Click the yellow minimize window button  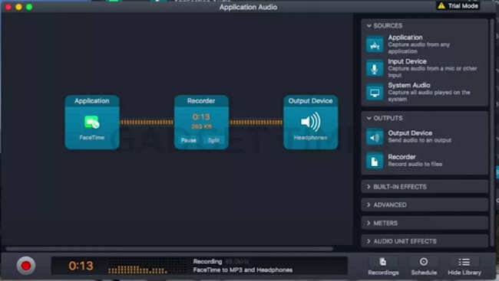tap(18, 7)
